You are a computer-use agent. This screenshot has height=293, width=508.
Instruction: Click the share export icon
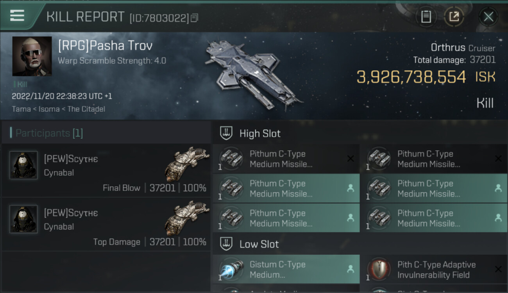pos(454,17)
